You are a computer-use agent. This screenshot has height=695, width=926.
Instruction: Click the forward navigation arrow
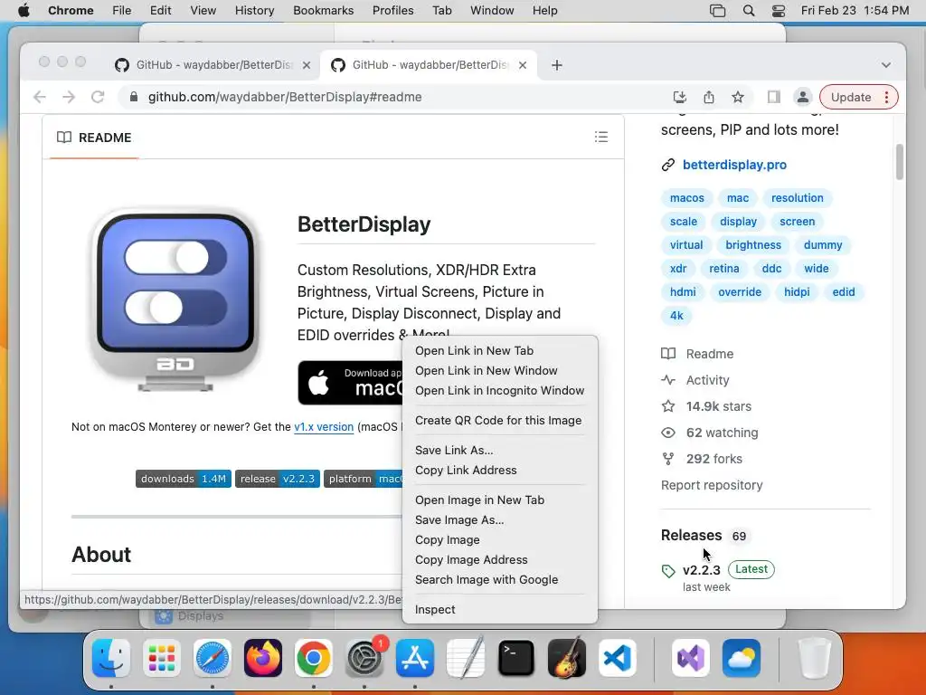69,97
